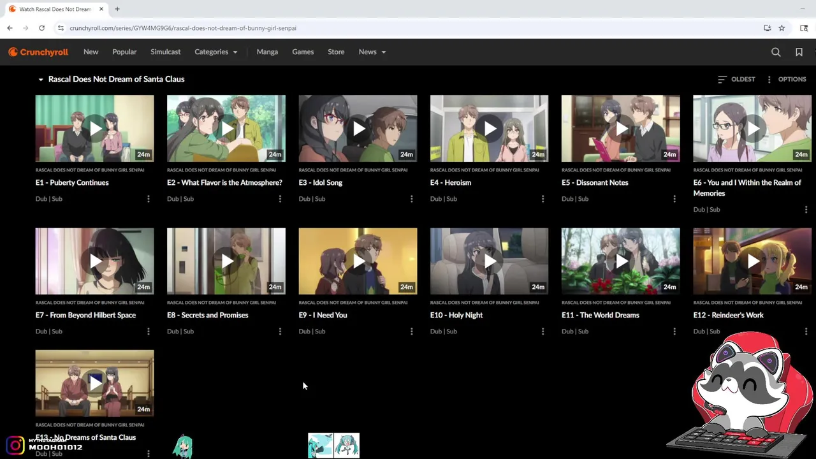This screenshot has width=816, height=459.
Task: Open E5 - Dissonant Notes title link
Action: tap(595, 183)
